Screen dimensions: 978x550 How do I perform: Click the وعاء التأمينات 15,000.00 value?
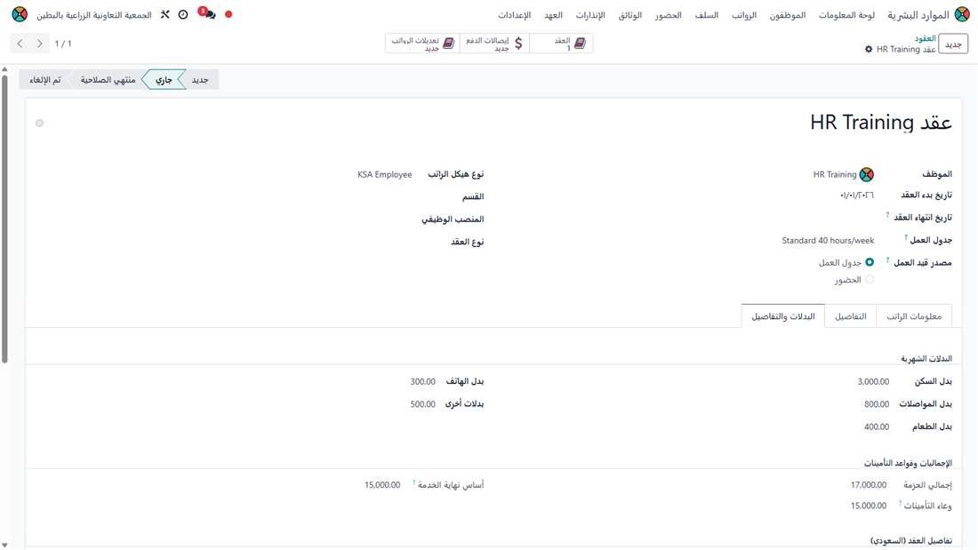[x=869, y=506]
